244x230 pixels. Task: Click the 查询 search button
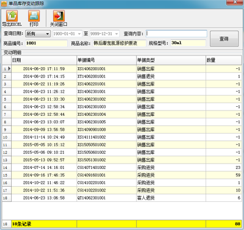(x=224, y=38)
